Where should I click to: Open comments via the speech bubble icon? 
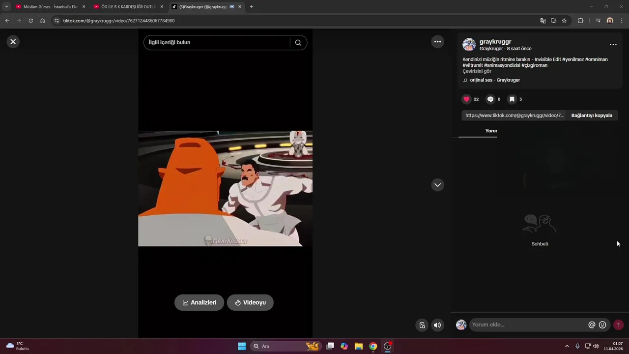(490, 99)
